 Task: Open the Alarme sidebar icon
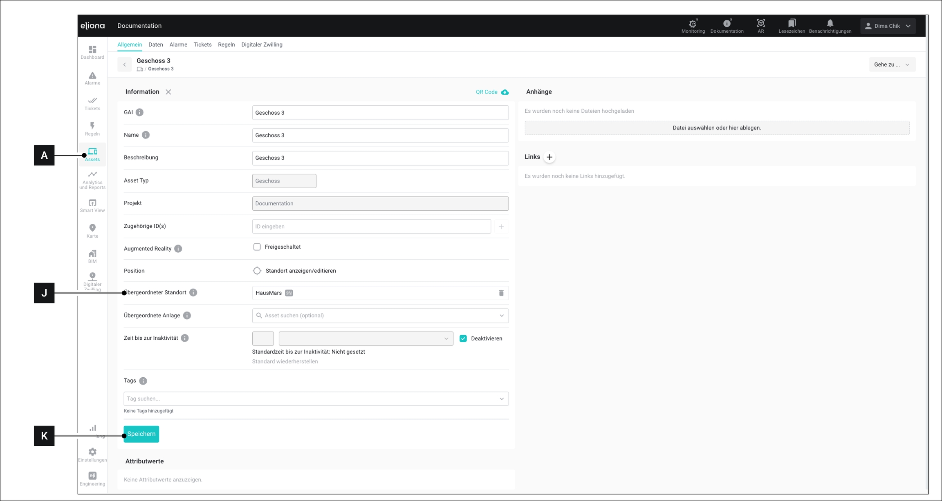tap(92, 78)
